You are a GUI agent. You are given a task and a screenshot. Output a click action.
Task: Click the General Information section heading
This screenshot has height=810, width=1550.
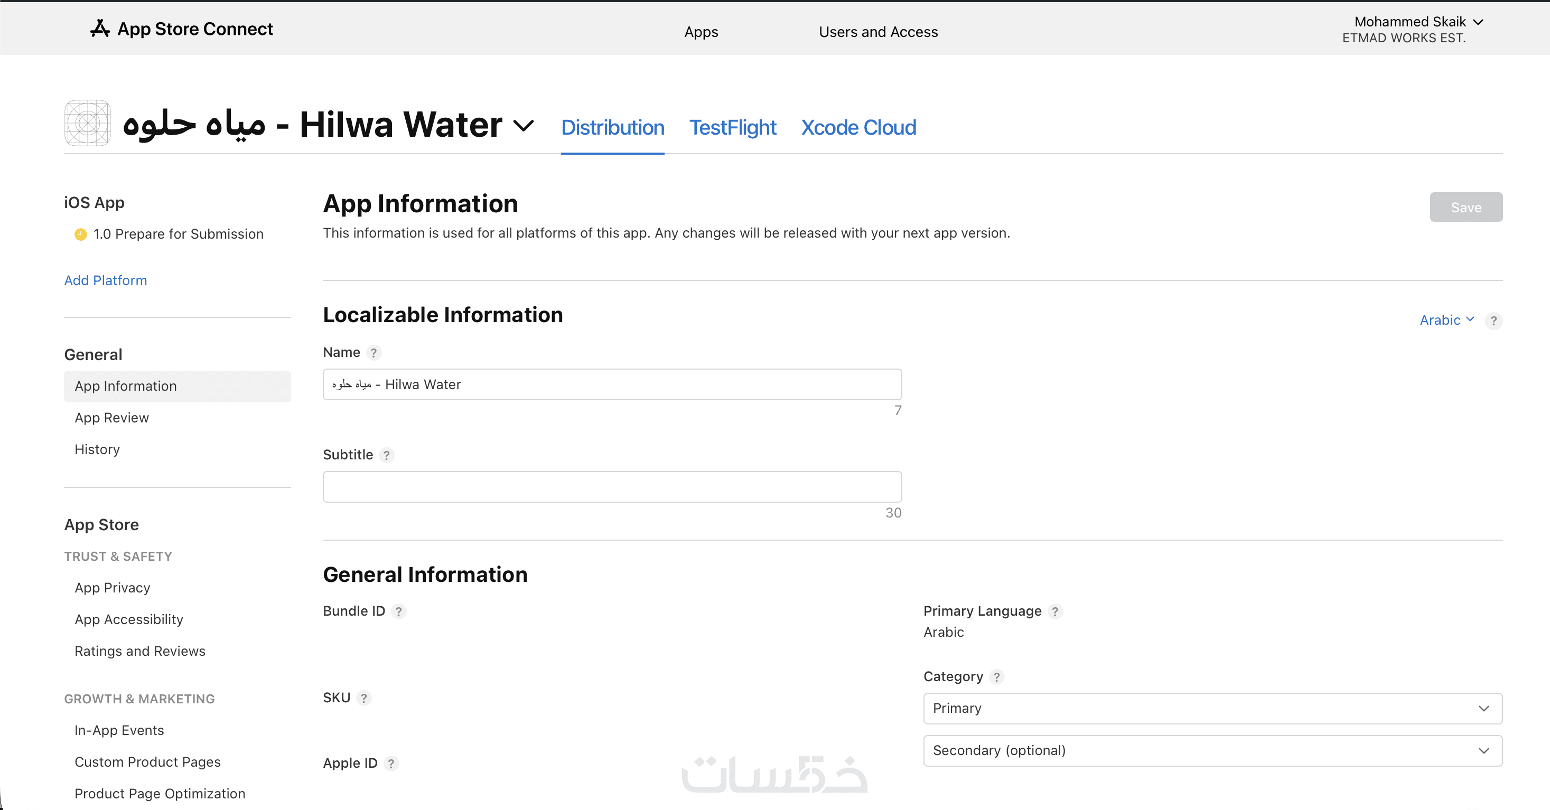tap(425, 575)
